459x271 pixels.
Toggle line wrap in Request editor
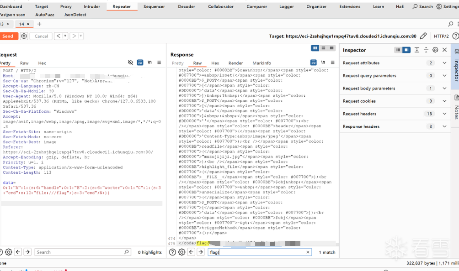tap(140, 63)
